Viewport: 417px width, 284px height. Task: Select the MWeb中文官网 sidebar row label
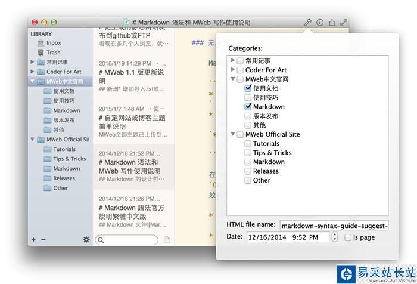coord(65,82)
